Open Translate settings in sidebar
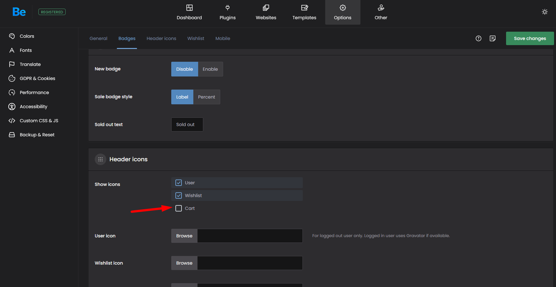This screenshot has width=556, height=287. coord(30,64)
